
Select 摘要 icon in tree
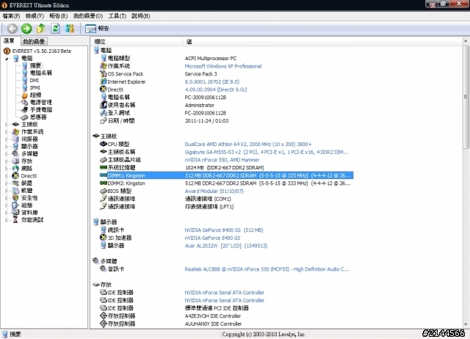(25, 65)
